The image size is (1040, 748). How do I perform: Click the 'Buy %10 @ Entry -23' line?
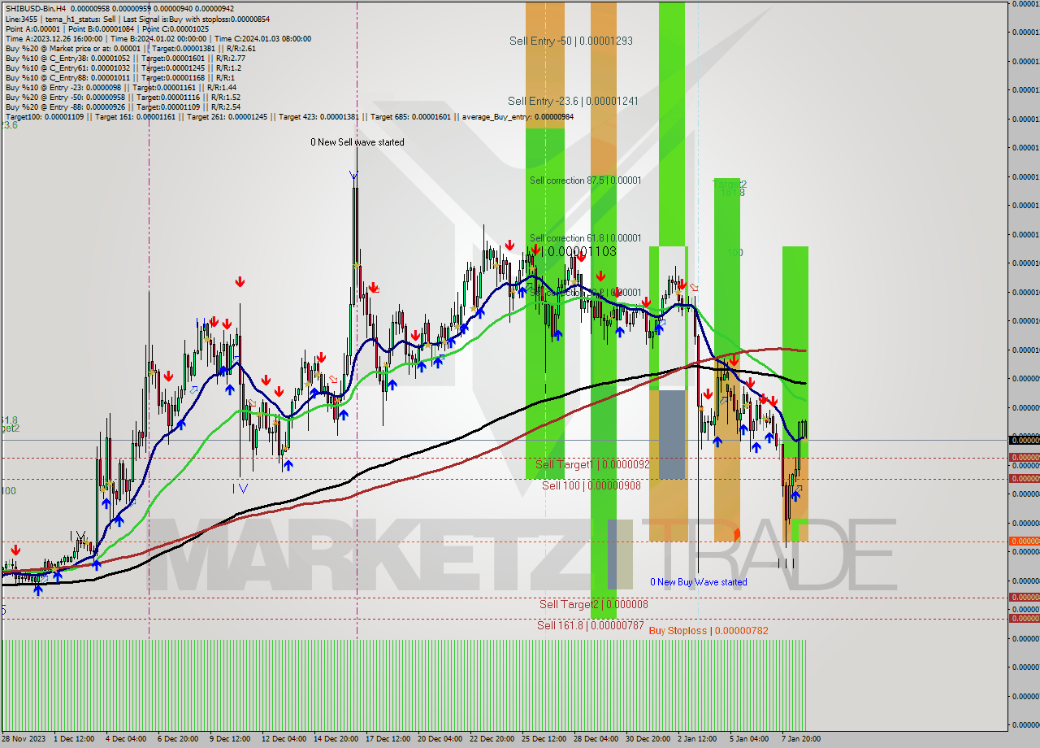120,87
